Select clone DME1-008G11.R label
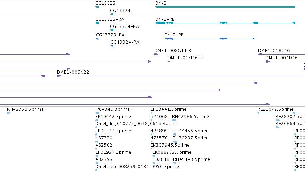 [x=173, y=51]
